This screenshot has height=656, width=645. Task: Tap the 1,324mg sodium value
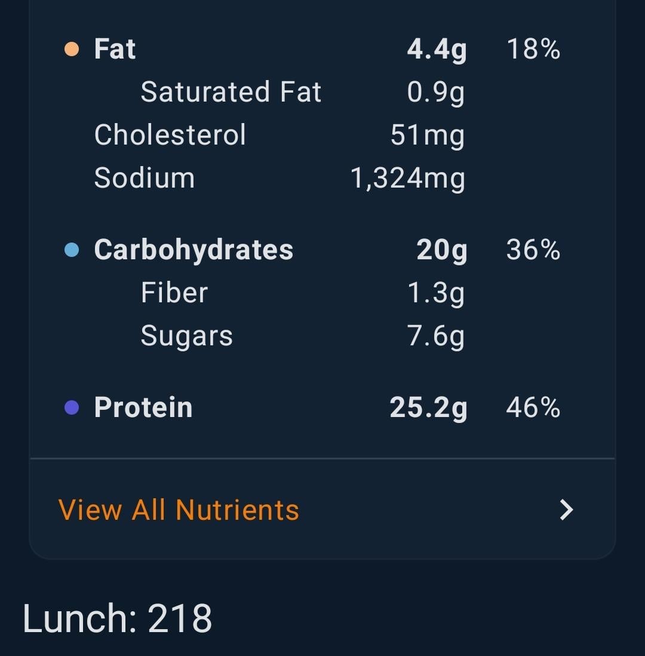click(407, 179)
